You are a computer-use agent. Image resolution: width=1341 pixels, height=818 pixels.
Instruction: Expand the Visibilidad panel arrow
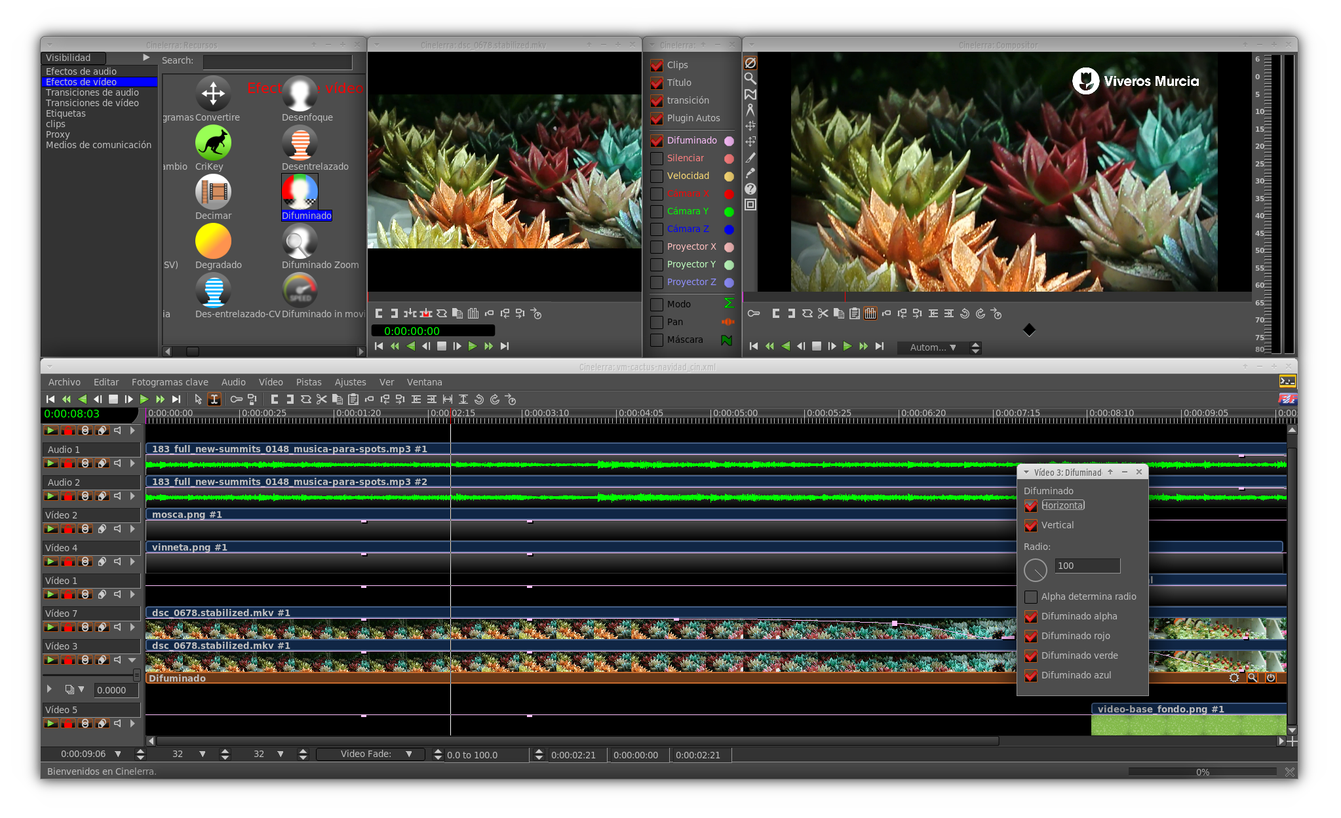146,58
